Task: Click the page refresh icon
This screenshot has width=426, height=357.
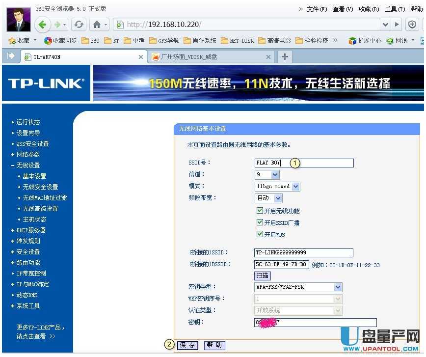Action: pyautogui.click(x=79, y=24)
